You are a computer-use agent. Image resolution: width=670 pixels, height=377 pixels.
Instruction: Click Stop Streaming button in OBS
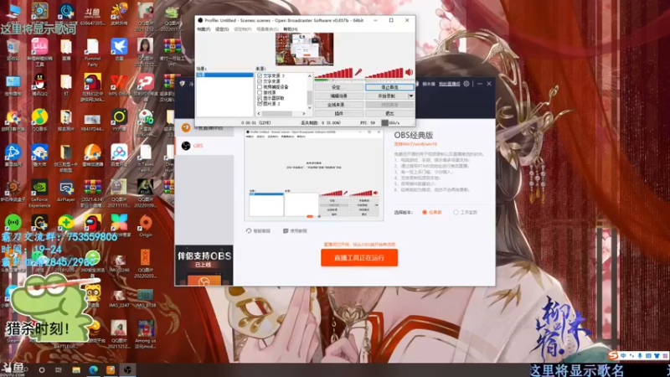389,87
